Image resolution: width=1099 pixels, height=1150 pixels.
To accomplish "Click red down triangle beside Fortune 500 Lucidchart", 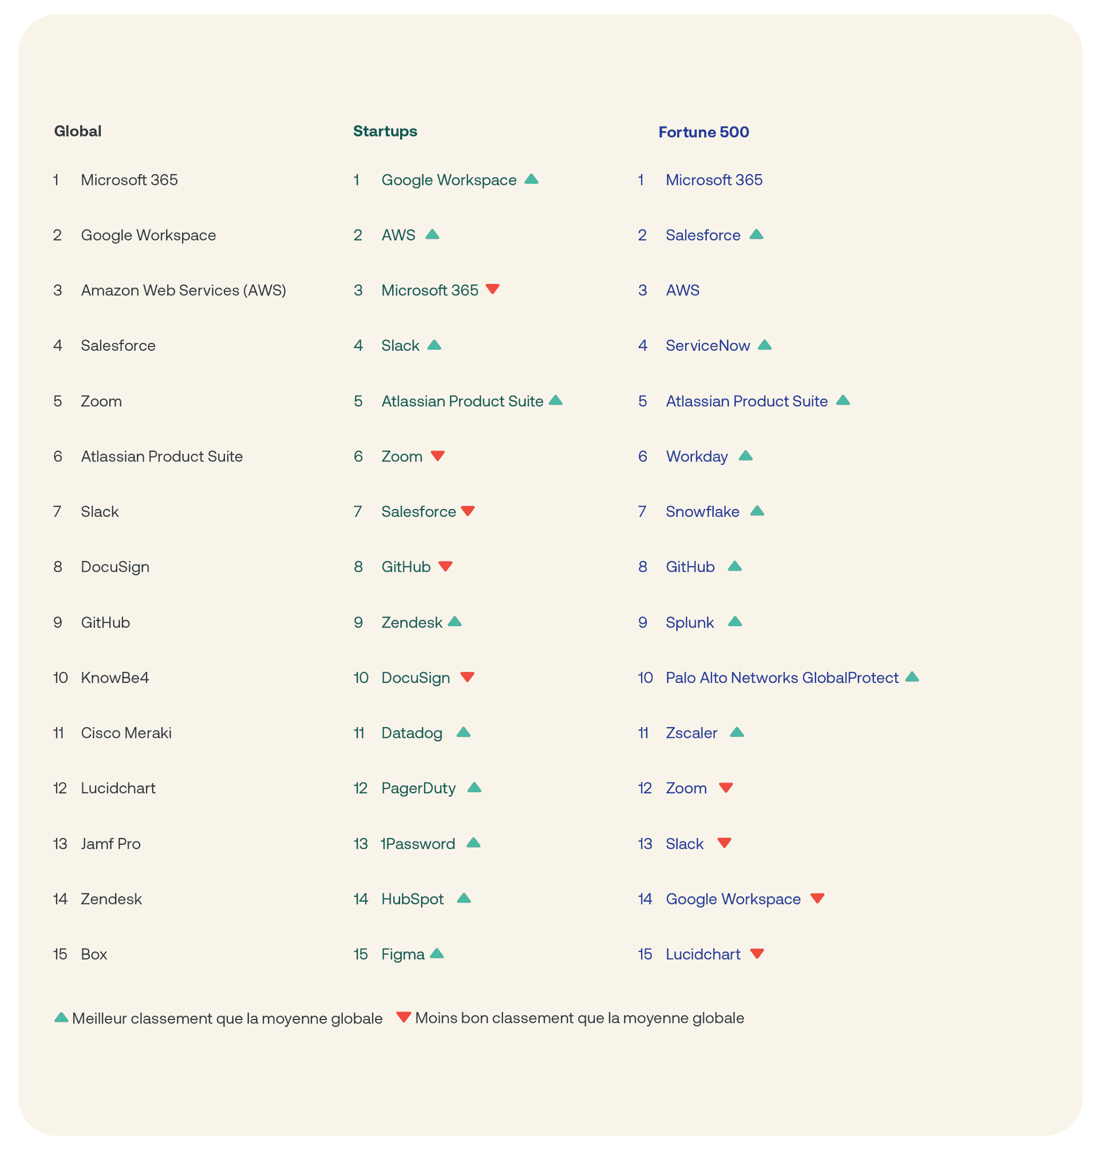I will (x=757, y=953).
